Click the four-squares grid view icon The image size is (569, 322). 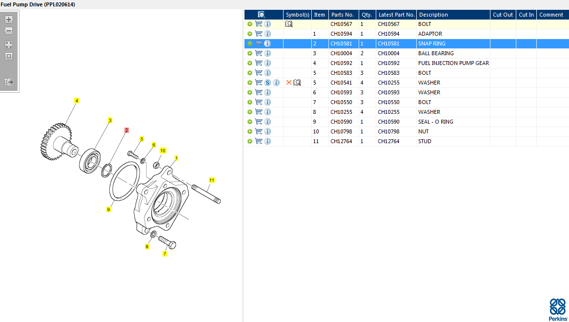(9, 45)
